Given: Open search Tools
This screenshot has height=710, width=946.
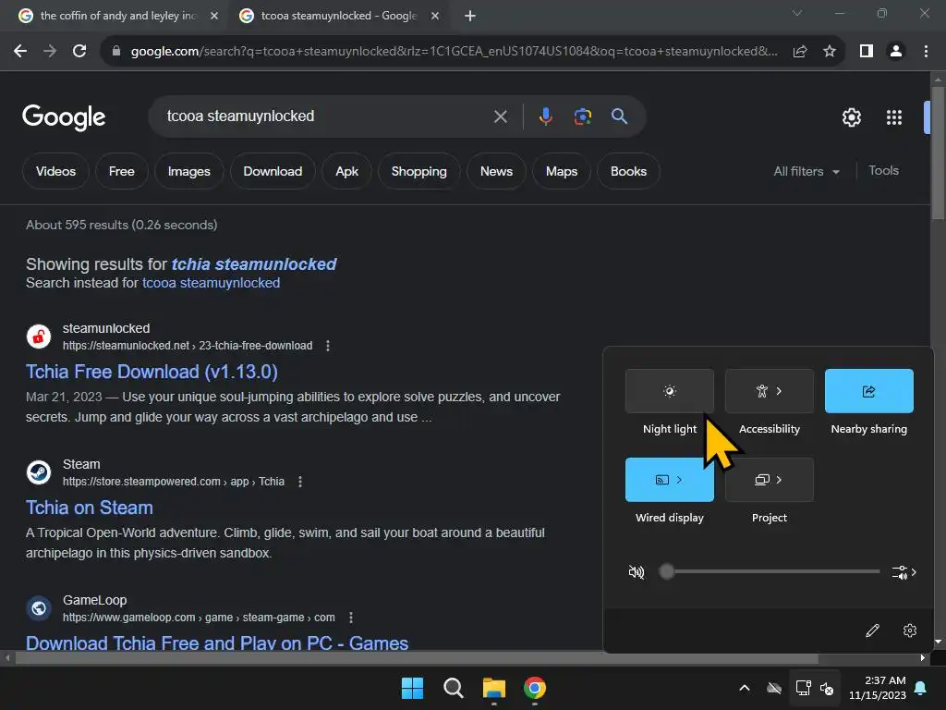Looking at the screenshot, I should point(883,171).
